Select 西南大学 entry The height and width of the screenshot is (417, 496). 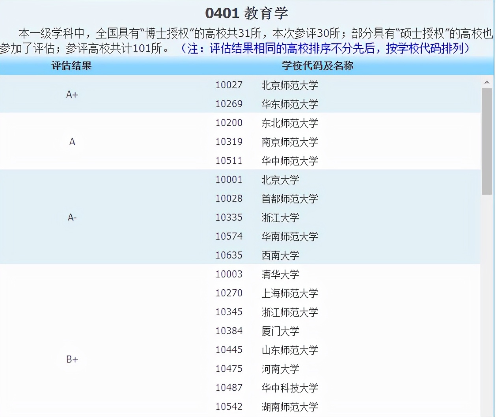coord(280,255)
